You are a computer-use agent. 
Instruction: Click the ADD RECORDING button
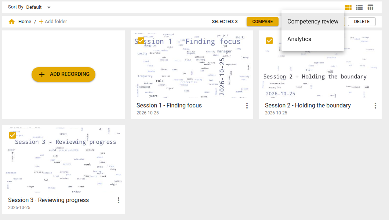63,74
